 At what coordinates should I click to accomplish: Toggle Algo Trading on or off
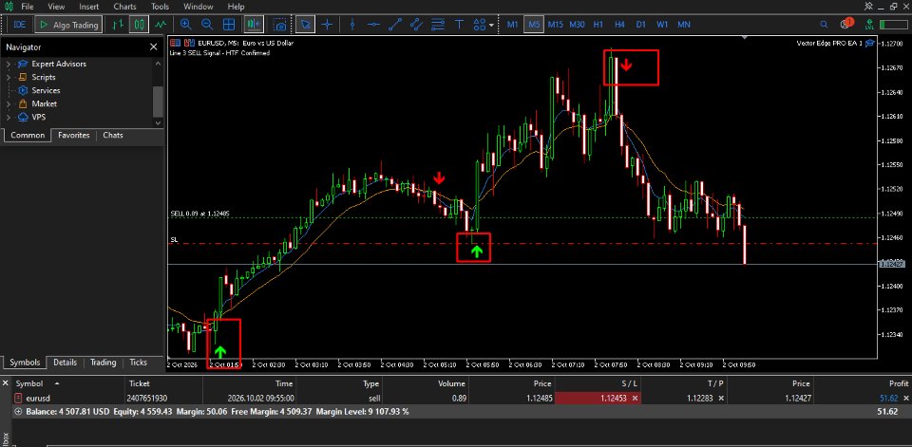[x=69, y=25]
